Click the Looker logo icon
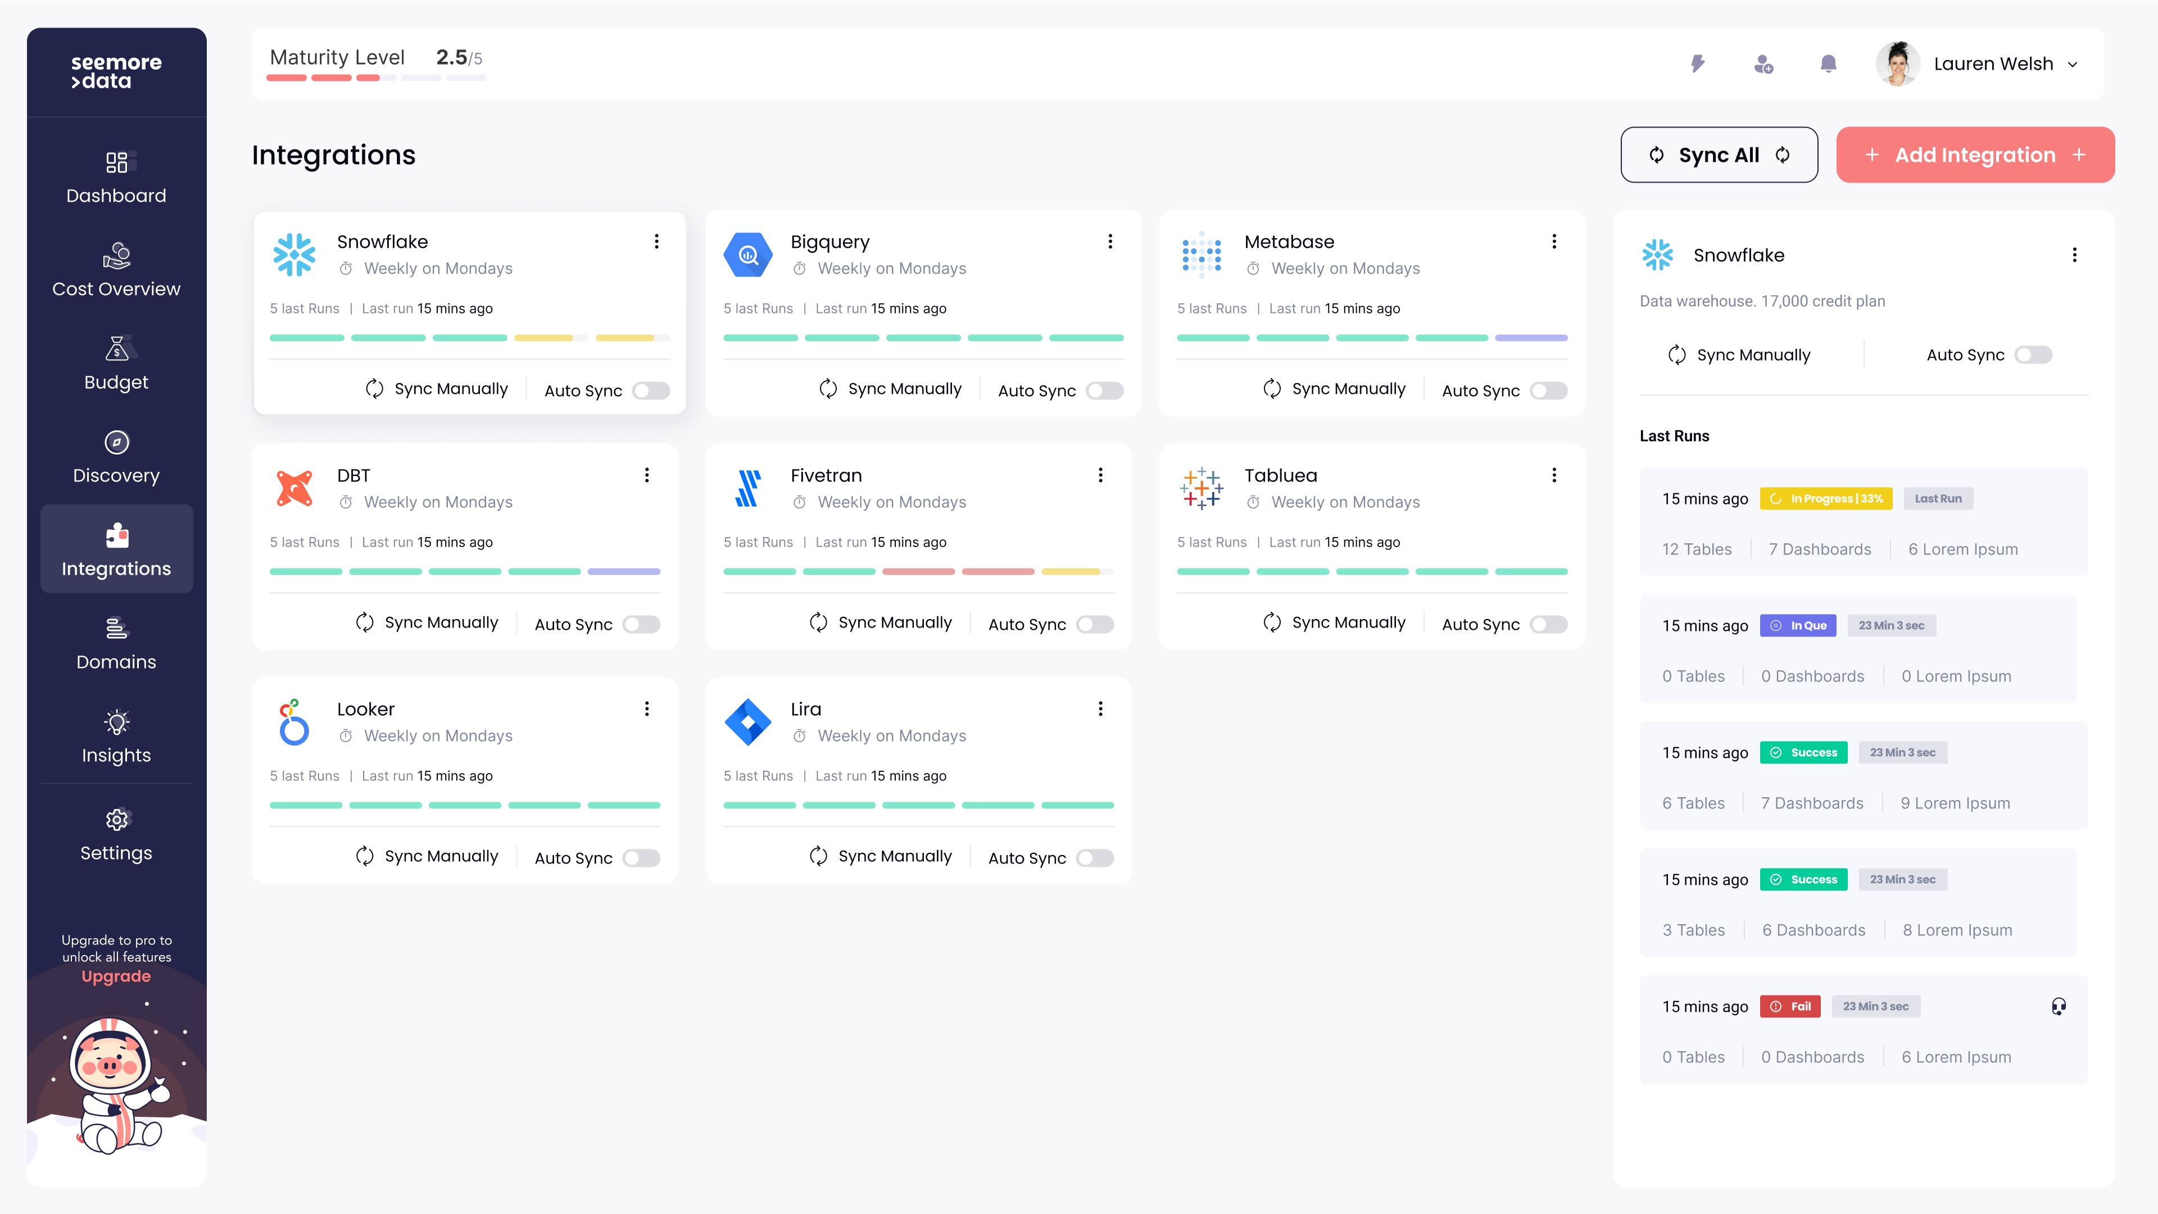 pyautogui.click(x=294, y=722)
